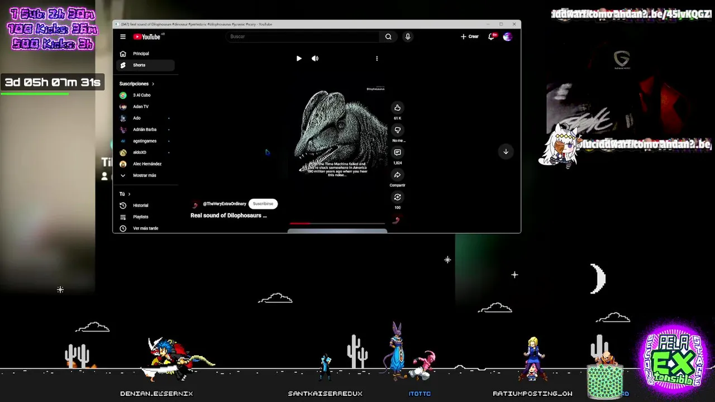Start voice search with the microphone icon
This screenshot has width=715, height=402.
click(408, 37)
